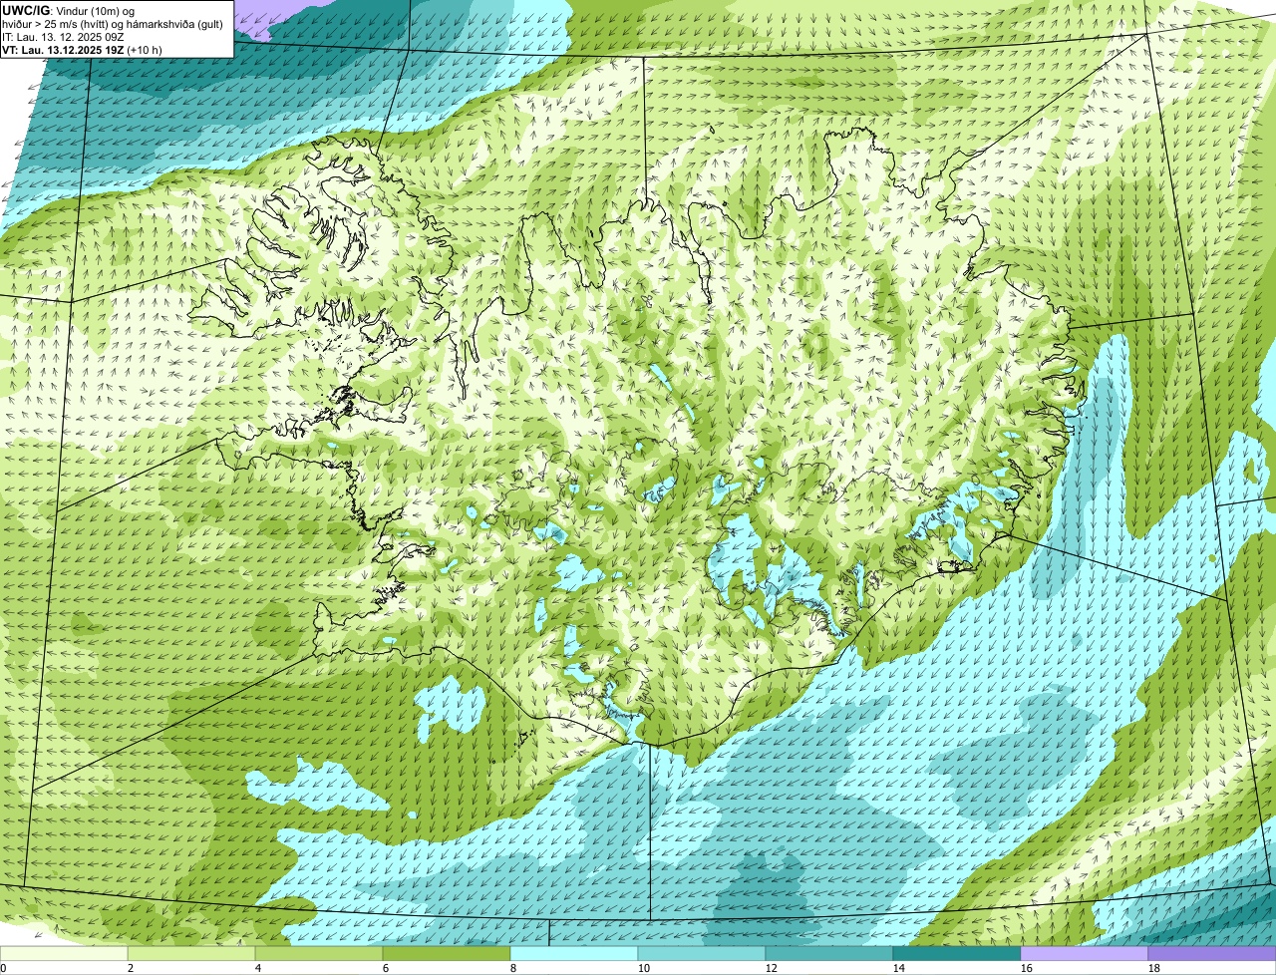Click the 8–10 m/s light cyan legend swatch
This screenshot has width=1276, height=975.
tap(574, 953)
